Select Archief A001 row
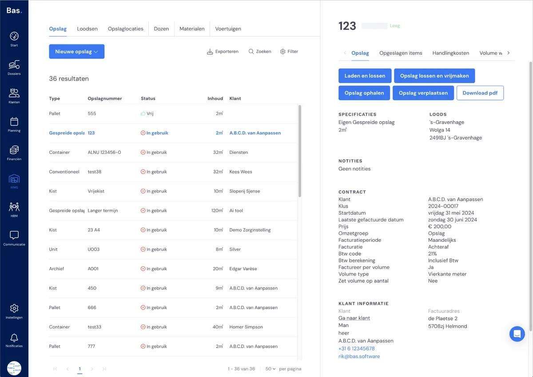The height and width of the screenshot is (377, 533). [x=173, y=269]
